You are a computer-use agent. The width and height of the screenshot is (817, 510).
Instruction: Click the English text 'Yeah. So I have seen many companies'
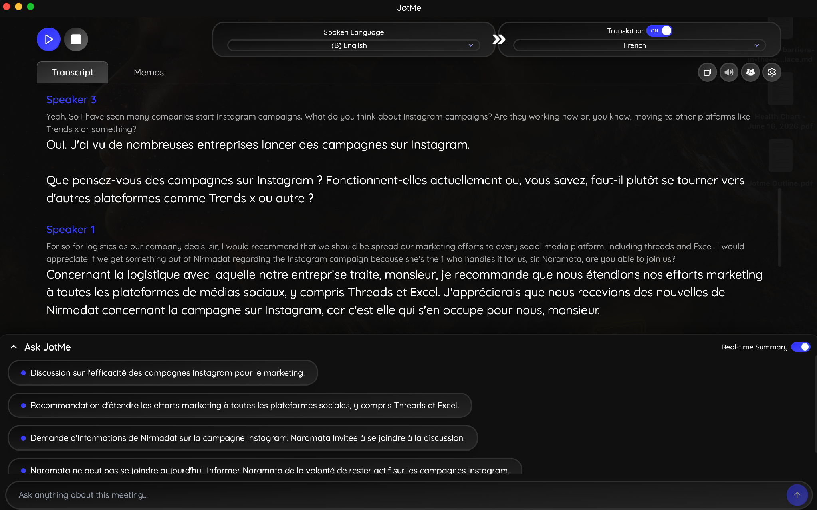pyautogui.click(x=398, y=123)
